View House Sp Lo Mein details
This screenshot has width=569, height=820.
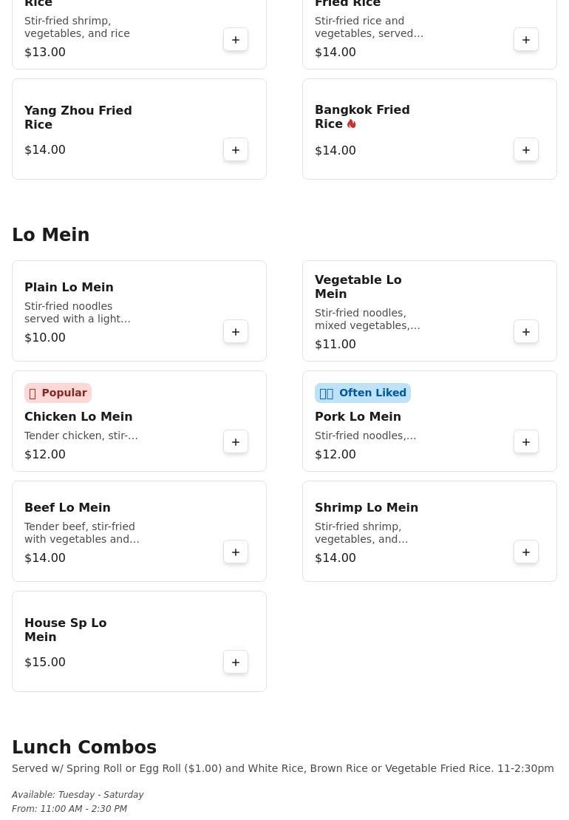coord(65,630)
